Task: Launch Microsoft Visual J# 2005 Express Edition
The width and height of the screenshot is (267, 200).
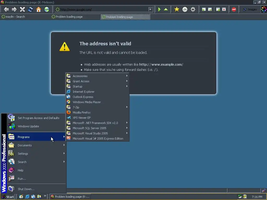Action: point(98,139)
